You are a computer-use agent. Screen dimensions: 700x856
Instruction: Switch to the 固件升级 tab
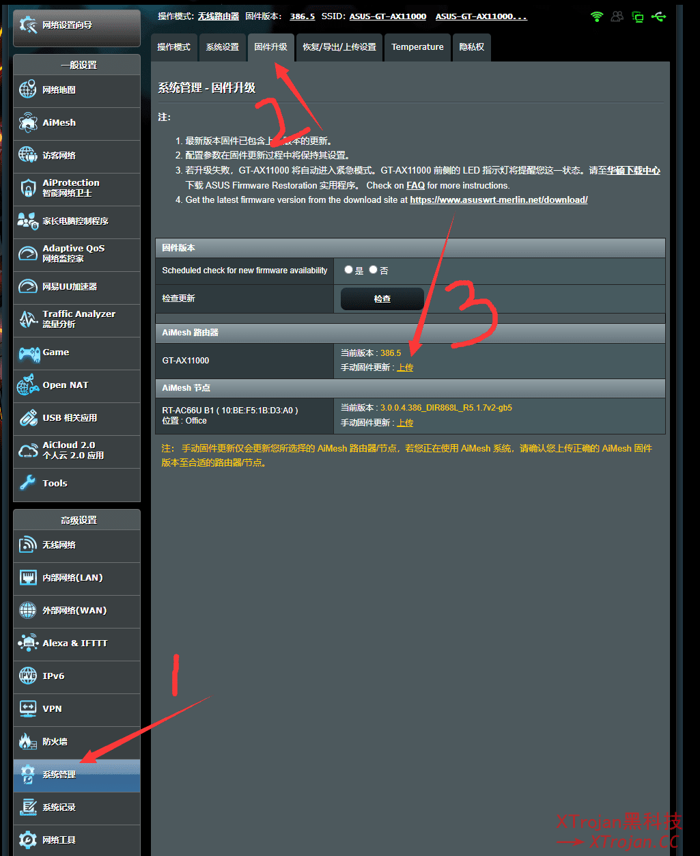point(271,47)
